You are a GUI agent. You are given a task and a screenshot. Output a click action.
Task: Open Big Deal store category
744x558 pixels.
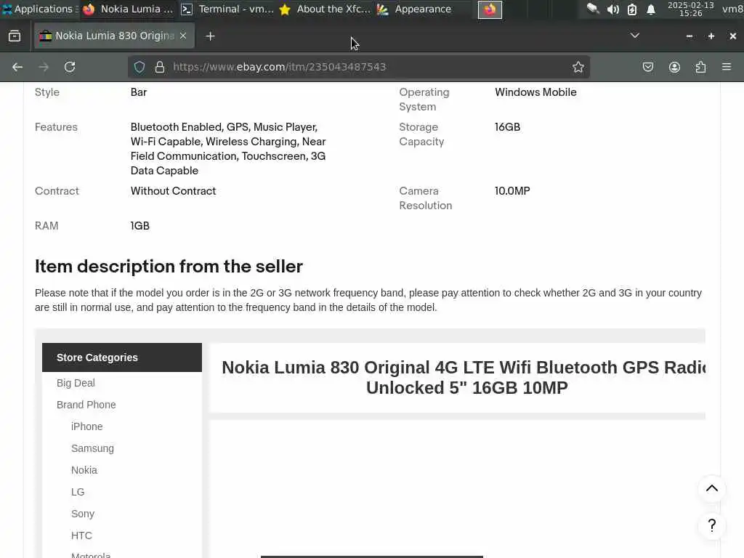point(76,383)
